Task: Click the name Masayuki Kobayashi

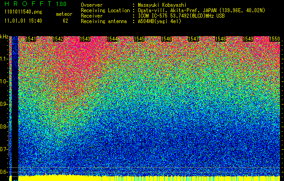Action: pyautogui.click(x=162, y=5)
